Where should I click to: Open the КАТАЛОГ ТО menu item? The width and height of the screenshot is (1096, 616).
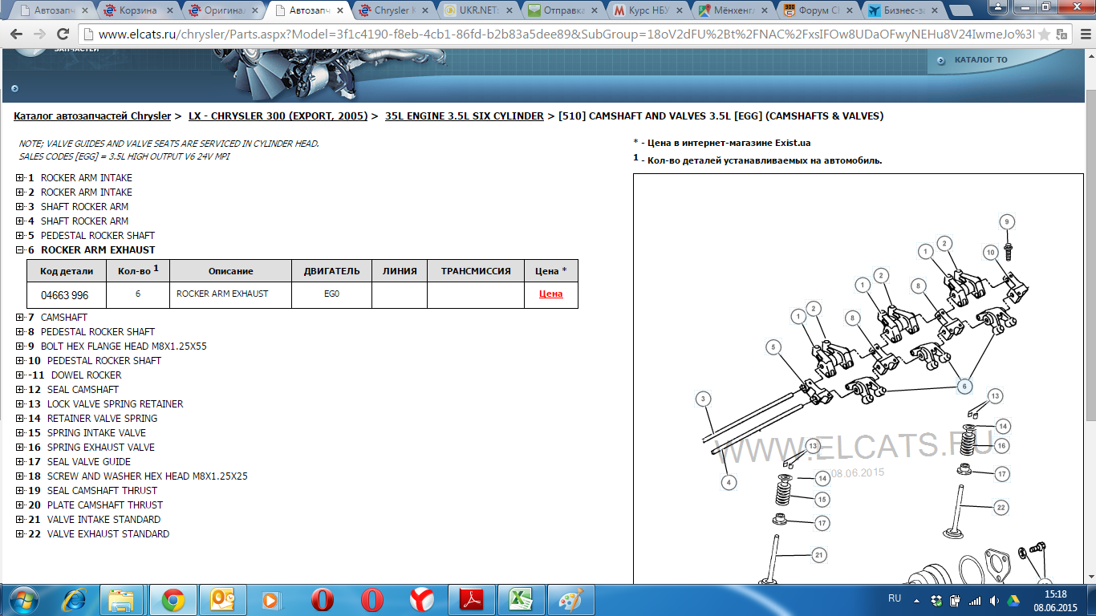coord(980,60)
